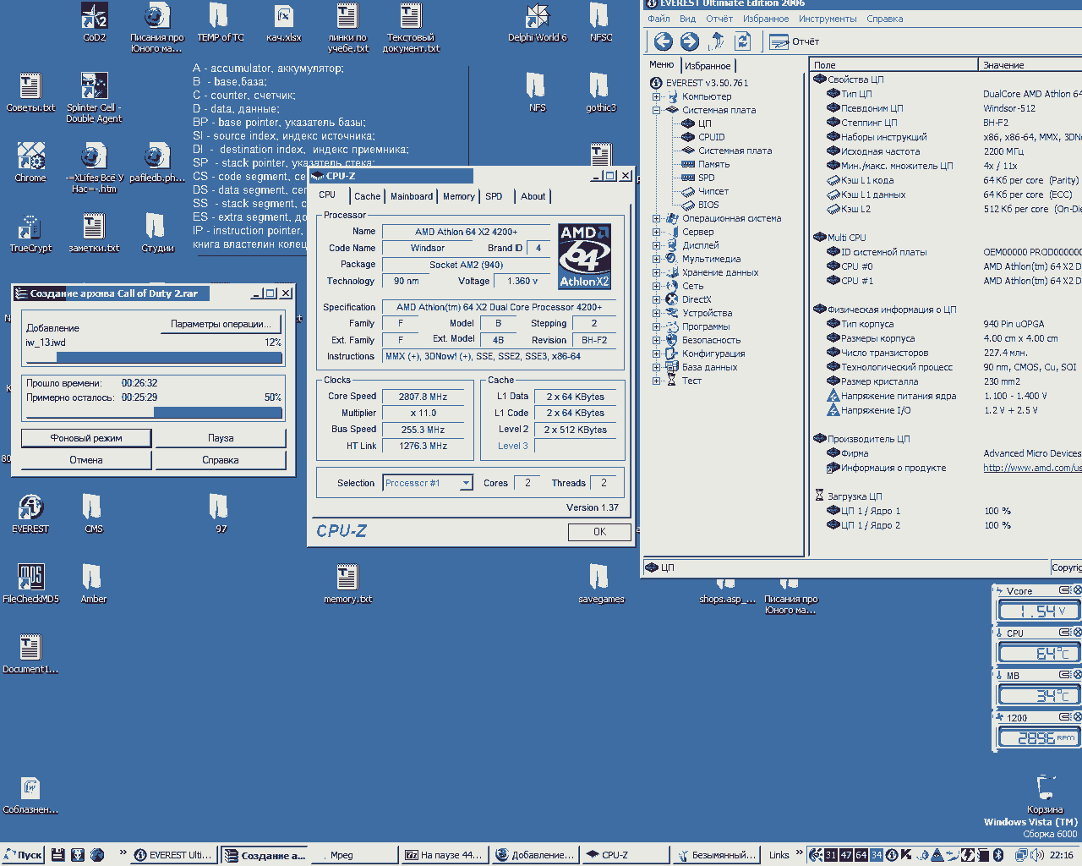
Task: Open the Инструменты menu in EVEREST
Action: coord(828,19)
